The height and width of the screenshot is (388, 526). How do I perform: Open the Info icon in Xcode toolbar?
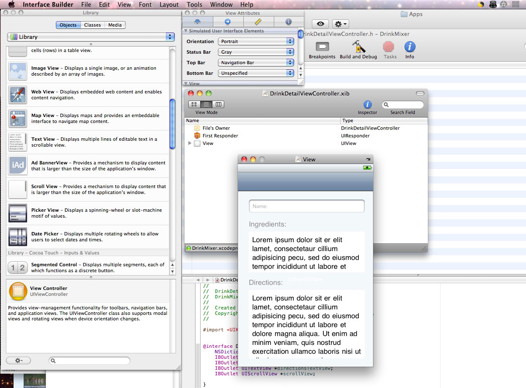410,46
